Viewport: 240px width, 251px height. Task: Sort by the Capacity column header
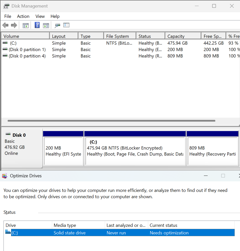183,36
